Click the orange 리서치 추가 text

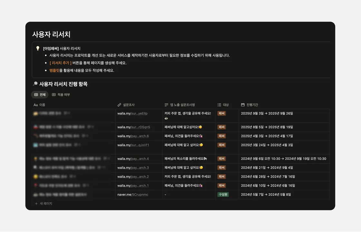(60, 63)
